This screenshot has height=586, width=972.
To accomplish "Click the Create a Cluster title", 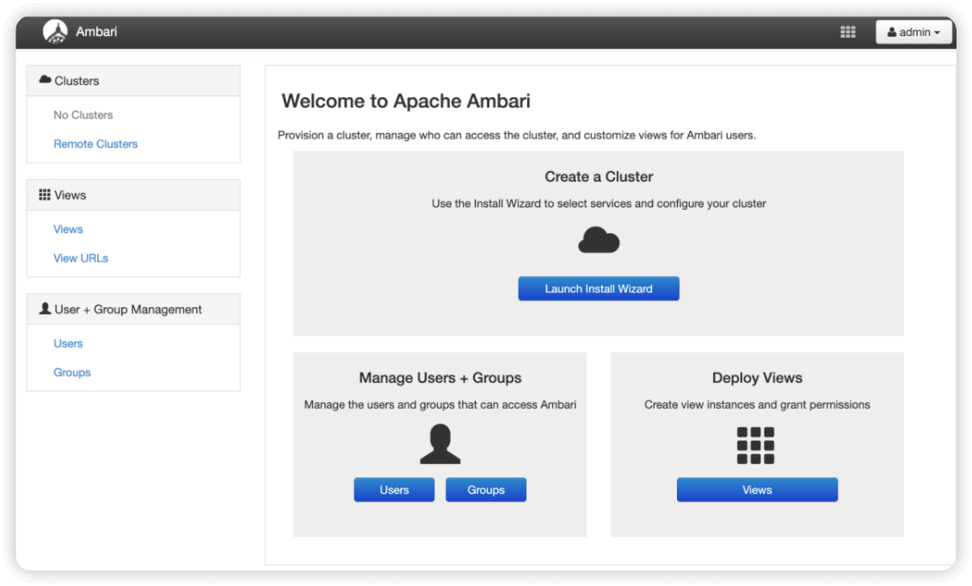I will click(599, 176).
